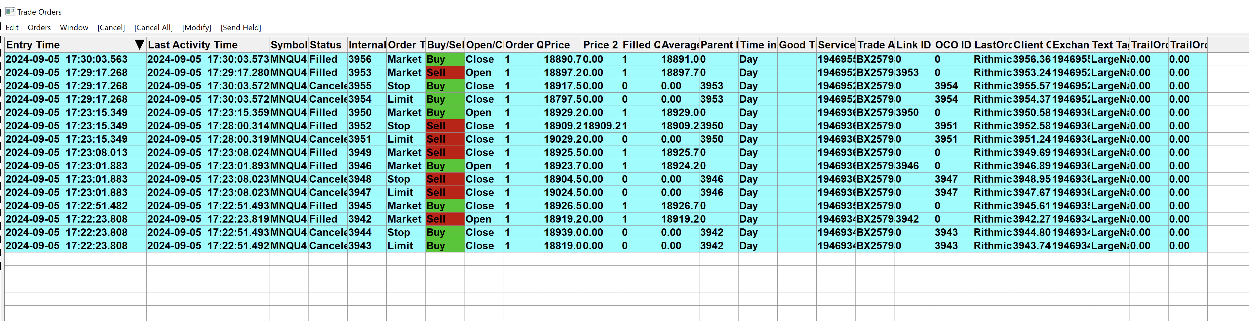This screenshot has width=1249, height=321.
Task: Select the green Buy cell of order 3956
Action: point(445,59)
